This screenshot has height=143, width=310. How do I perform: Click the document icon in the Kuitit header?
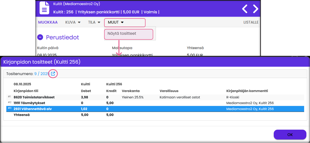[x=44, y=8]
